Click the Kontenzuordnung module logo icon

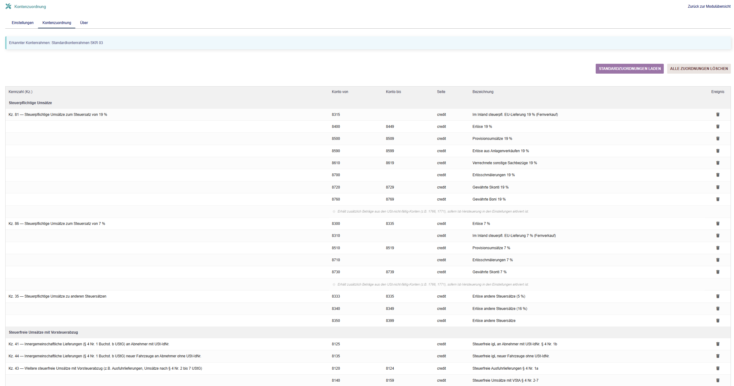point(8,6)
